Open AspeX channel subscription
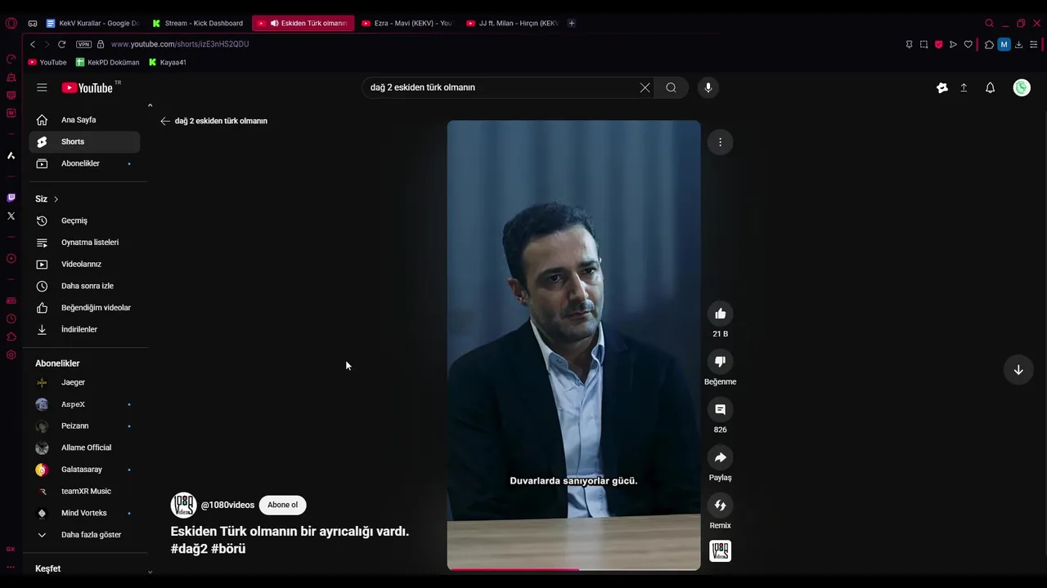Viewport: 1047px width, 588px height. tap(84, 404)
